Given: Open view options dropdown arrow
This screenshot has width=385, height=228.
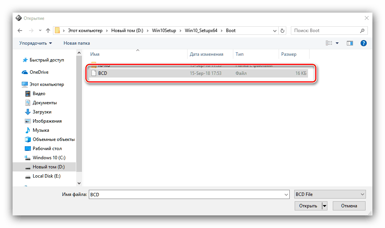Looking at the screenshot, I should (x=337, y=43).
